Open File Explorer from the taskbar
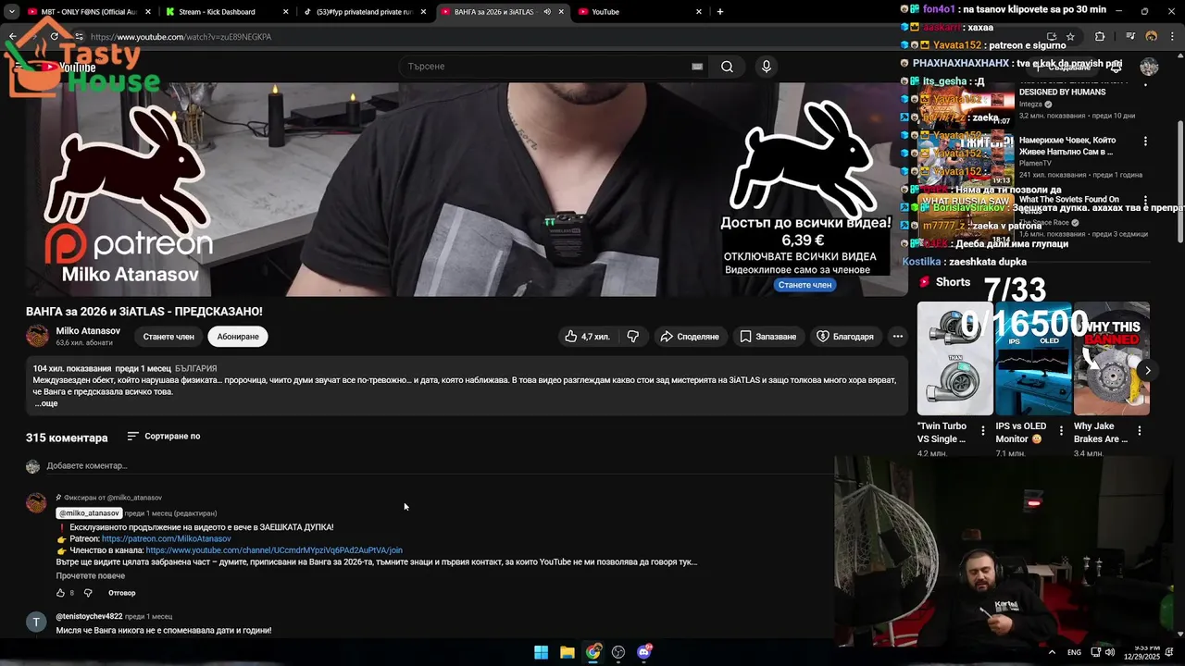 (x=568, y=652)
